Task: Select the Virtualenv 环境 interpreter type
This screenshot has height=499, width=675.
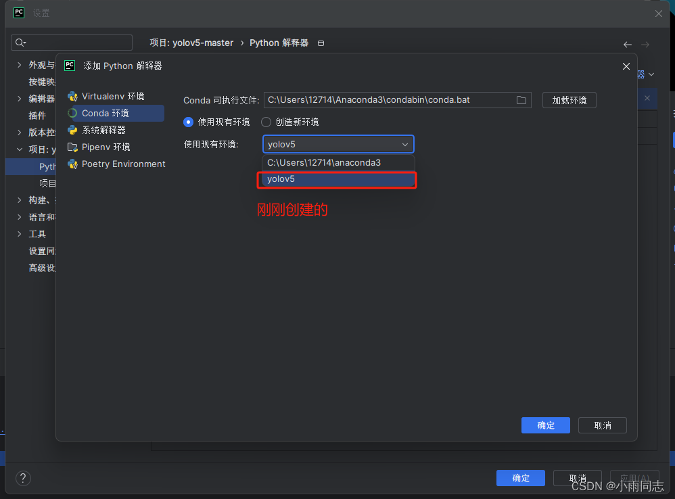Action: 113,96
